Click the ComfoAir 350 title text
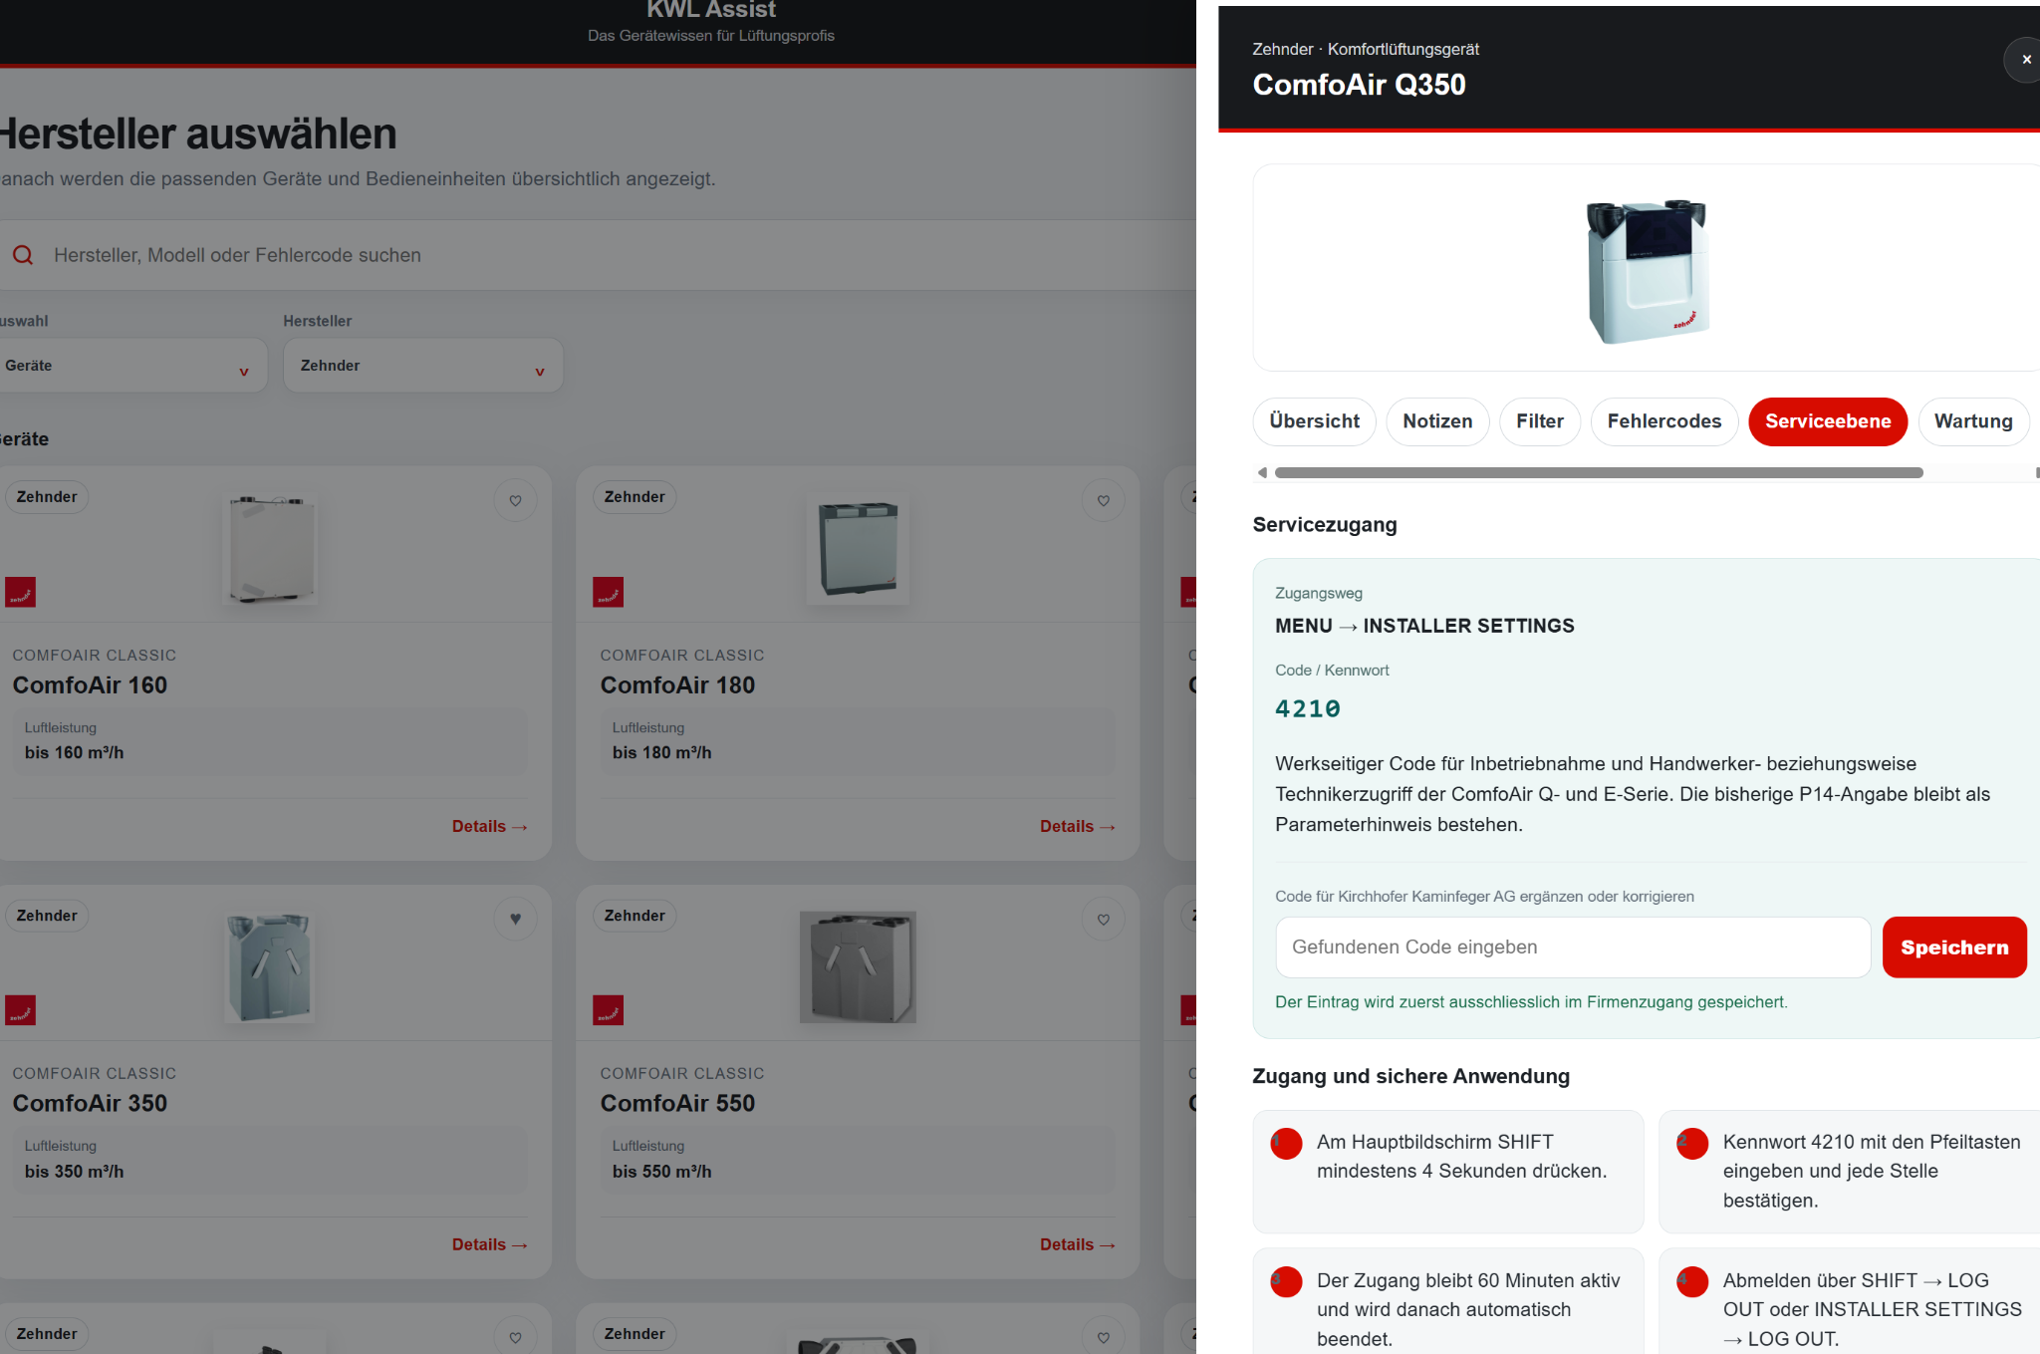 pos(90,1103)
